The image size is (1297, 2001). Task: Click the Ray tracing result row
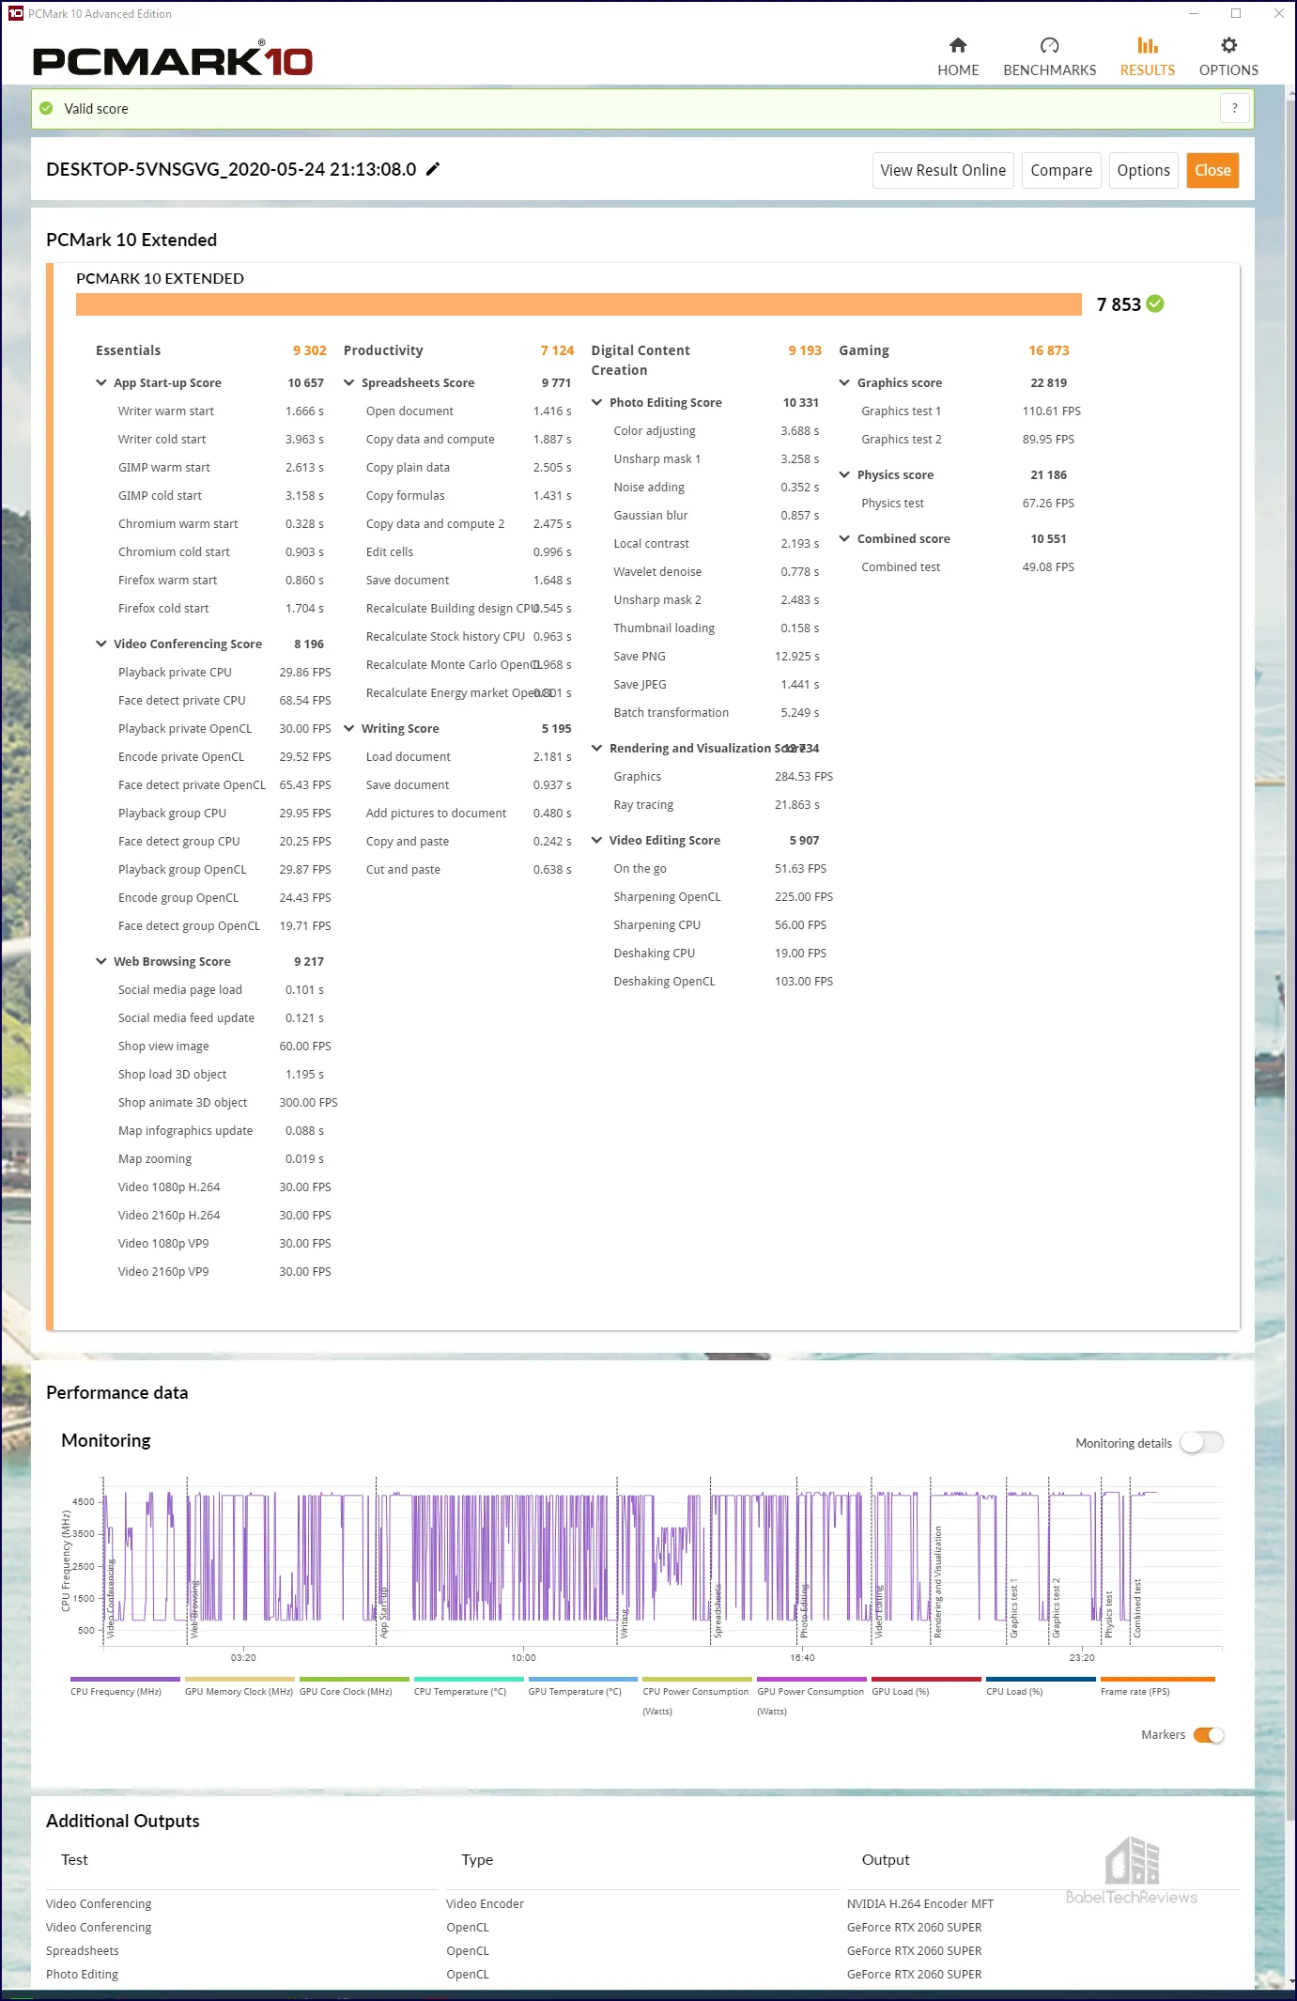[x=717, y=805]
